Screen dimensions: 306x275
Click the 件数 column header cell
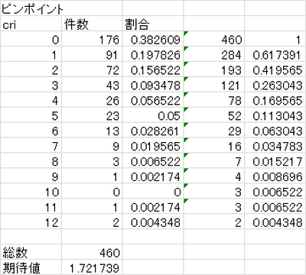tap(92, 24)
